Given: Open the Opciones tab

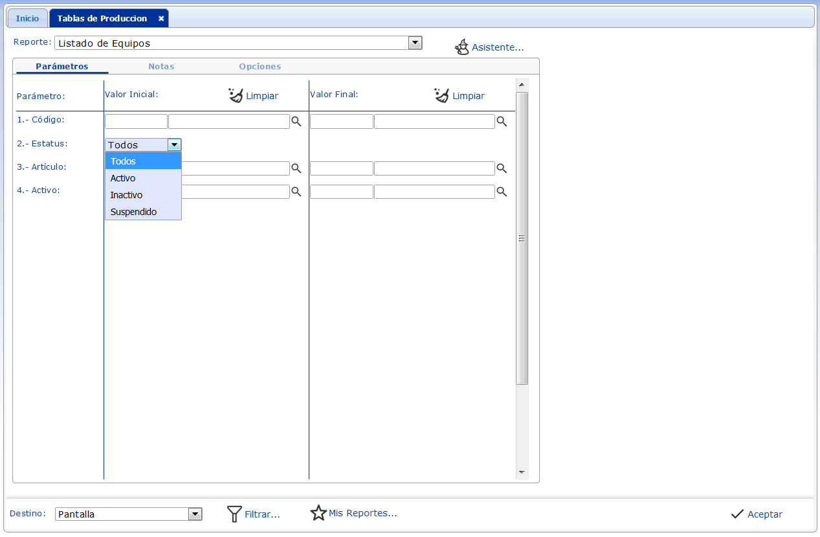Looking at the screenshot, I should click(x=260, y=66).
